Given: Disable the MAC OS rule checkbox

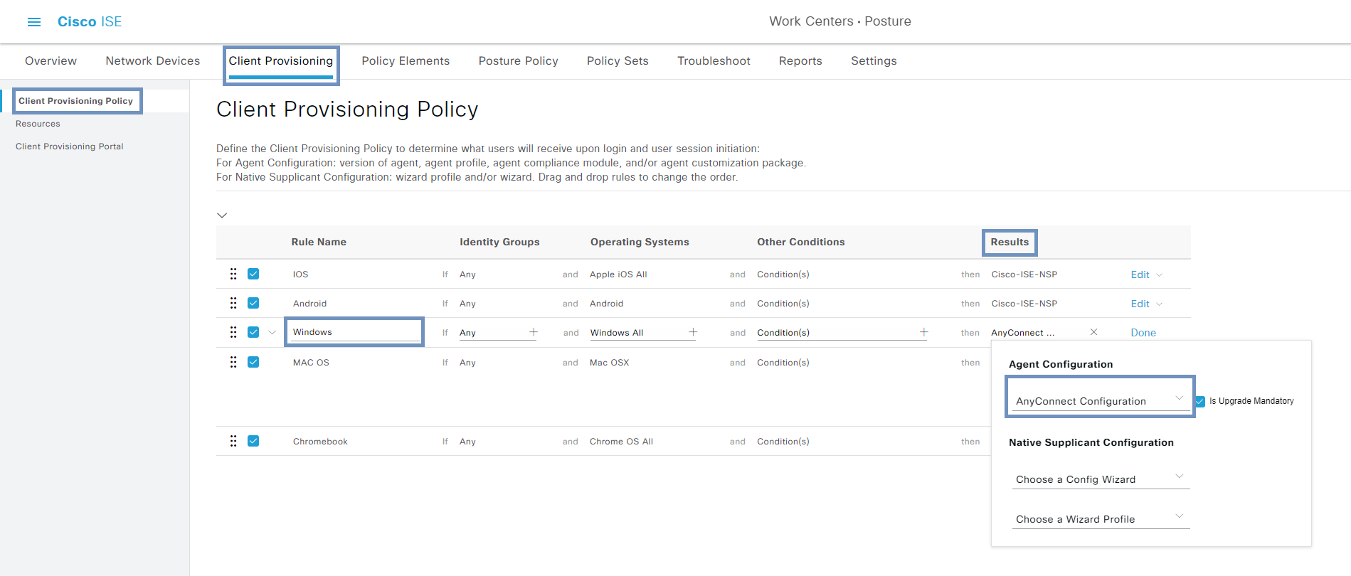Looking at the screenshot, I should pyautogui.click(x=253, y=362).
